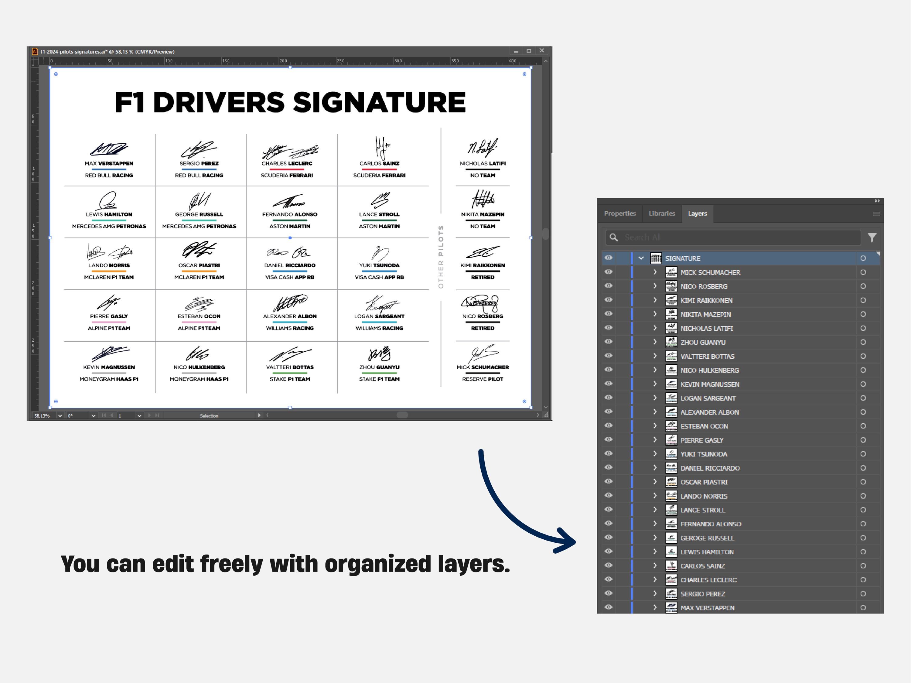This screenshot has height=683, width=911.
Task: Collapse the panel using the double-arrow icon
Action: [x=878, y=201]
